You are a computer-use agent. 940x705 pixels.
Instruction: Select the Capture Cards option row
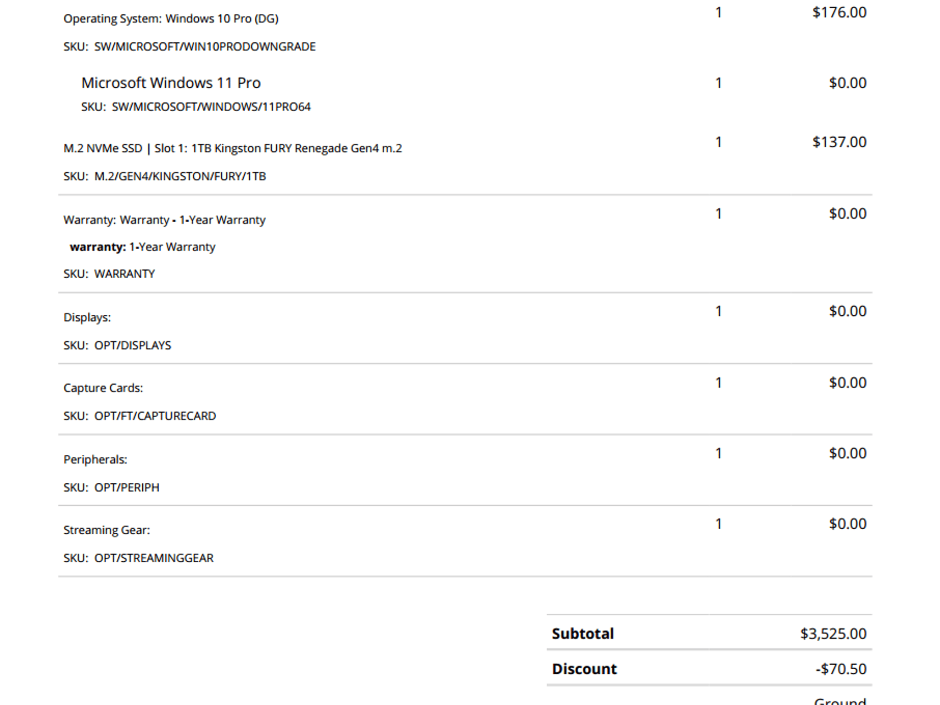[x=465, y=399]
